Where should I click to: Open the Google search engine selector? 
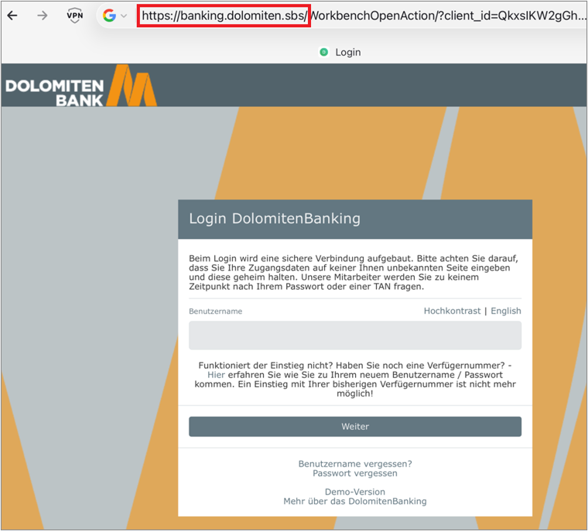(115, 15)
